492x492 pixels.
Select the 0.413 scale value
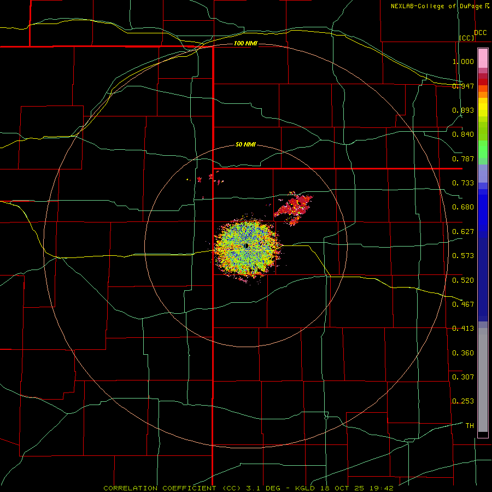463,329
